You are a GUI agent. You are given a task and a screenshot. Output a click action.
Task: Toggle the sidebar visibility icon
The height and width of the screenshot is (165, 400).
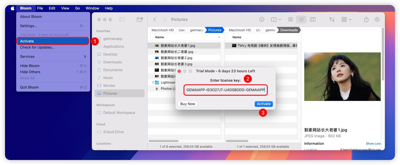click(x=122, y=20)
